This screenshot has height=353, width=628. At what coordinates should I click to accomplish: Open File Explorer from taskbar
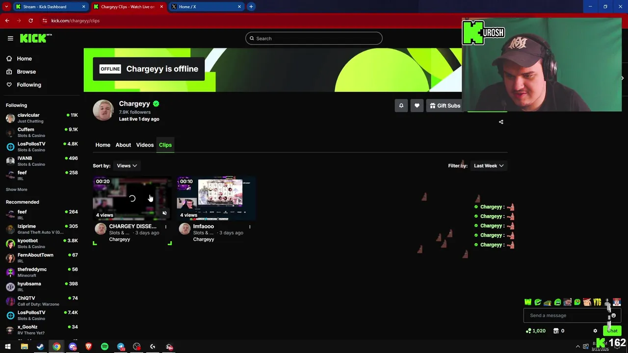(x=24, y=347)
